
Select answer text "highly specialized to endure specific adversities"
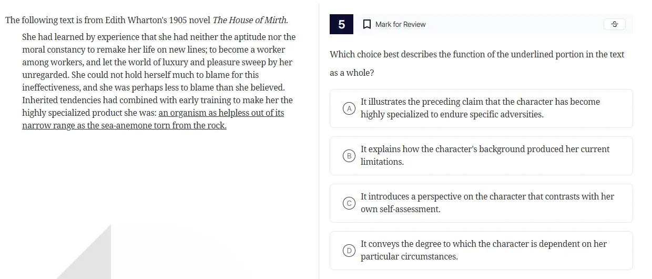pos(452,114)
